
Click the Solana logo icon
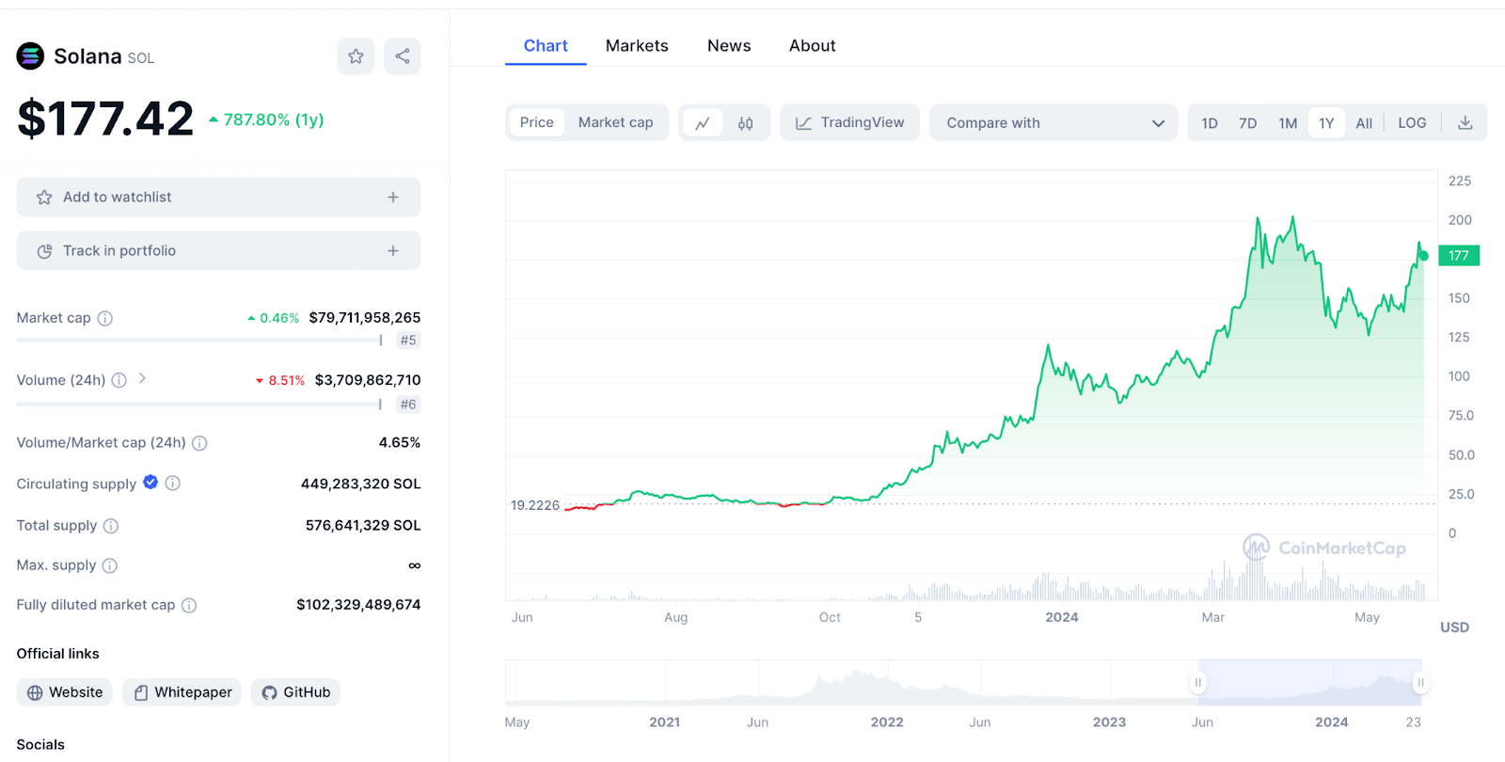click(30, 56)
